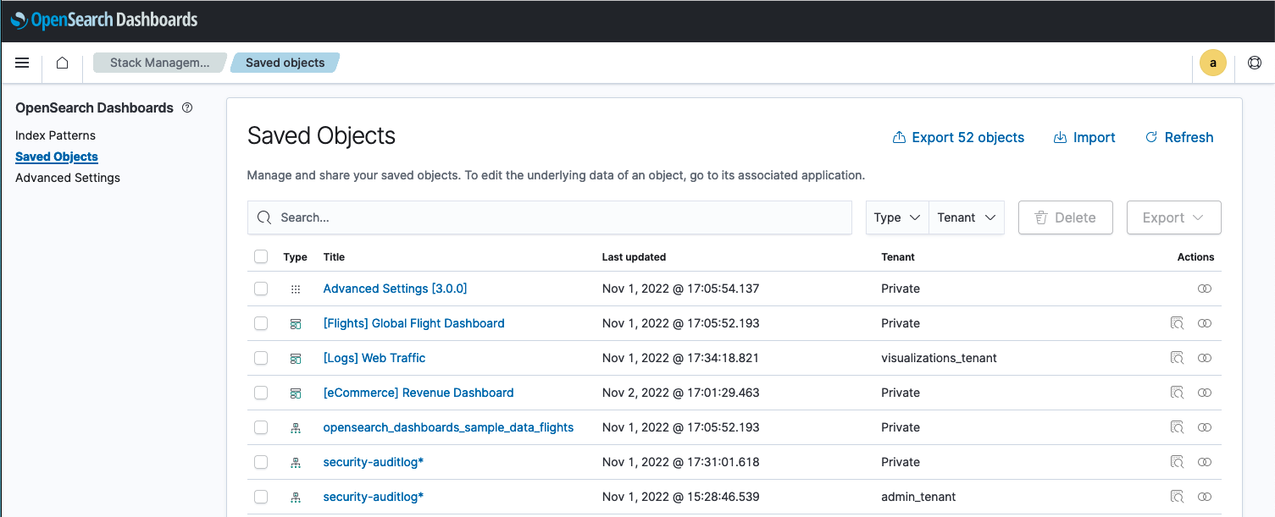Inspect the admin_tenant security-auditlog* object
Viewport: 1275px width, 517px height.
pos(1177,497)
